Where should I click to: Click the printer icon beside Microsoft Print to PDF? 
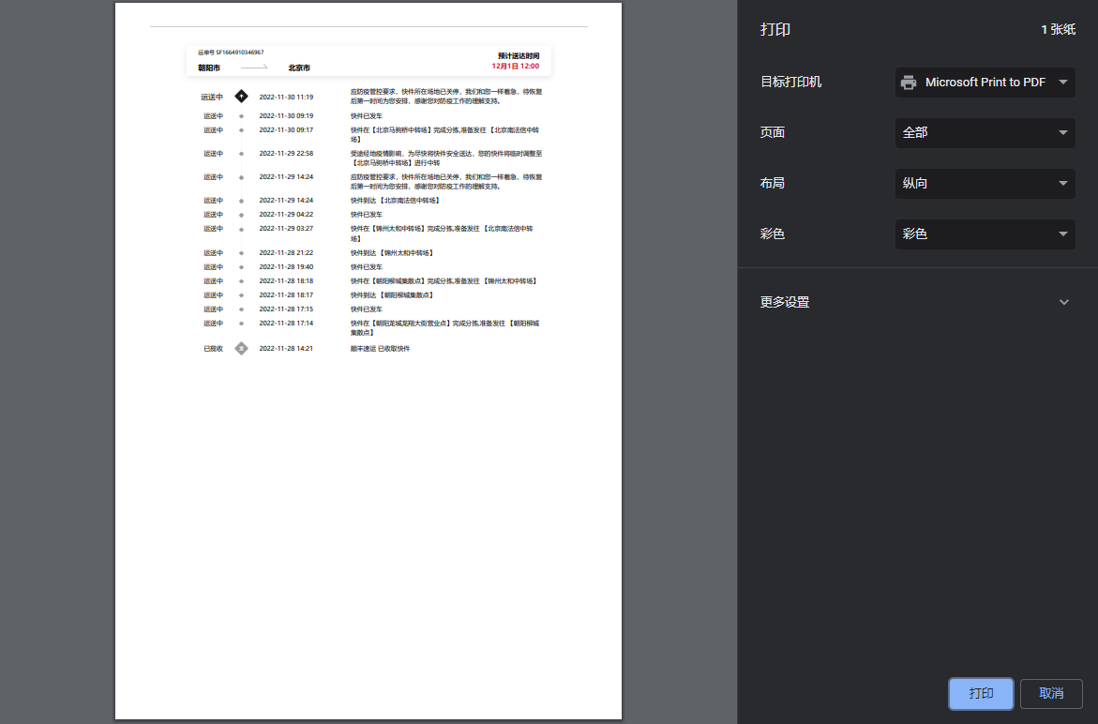point(908,83)
